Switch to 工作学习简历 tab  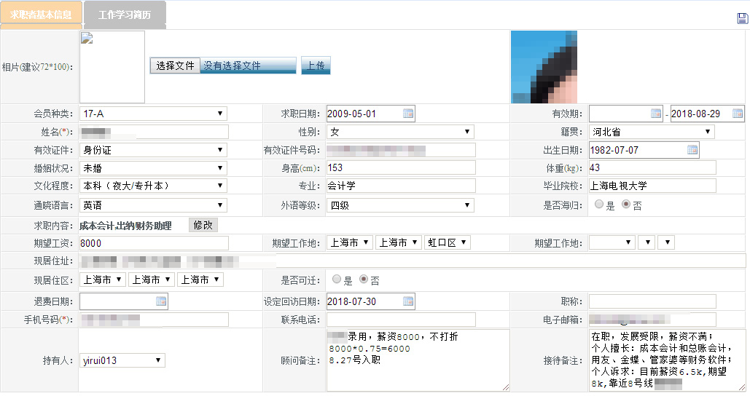click(x=125, y=15)
